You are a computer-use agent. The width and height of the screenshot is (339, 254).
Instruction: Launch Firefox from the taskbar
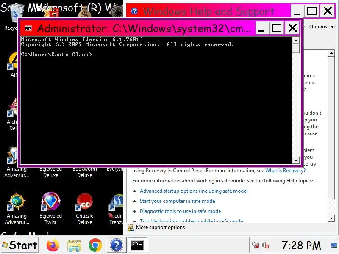tap(53, 246)
